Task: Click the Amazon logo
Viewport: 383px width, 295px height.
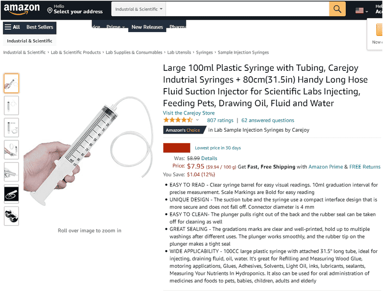Action: coord(22,9)
